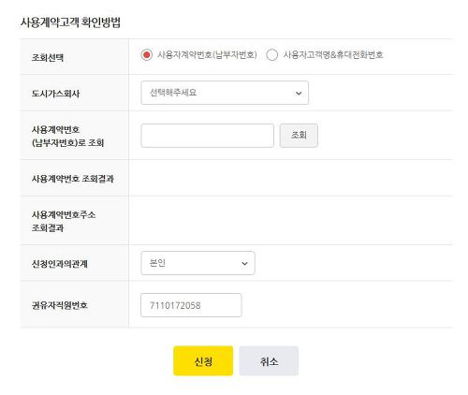This screenshot has height=395, width=468.
Task: Click the 사용계약번호 (납부자번호)로 조회 label
Action: pyautogui.click(x=67, y=136)
